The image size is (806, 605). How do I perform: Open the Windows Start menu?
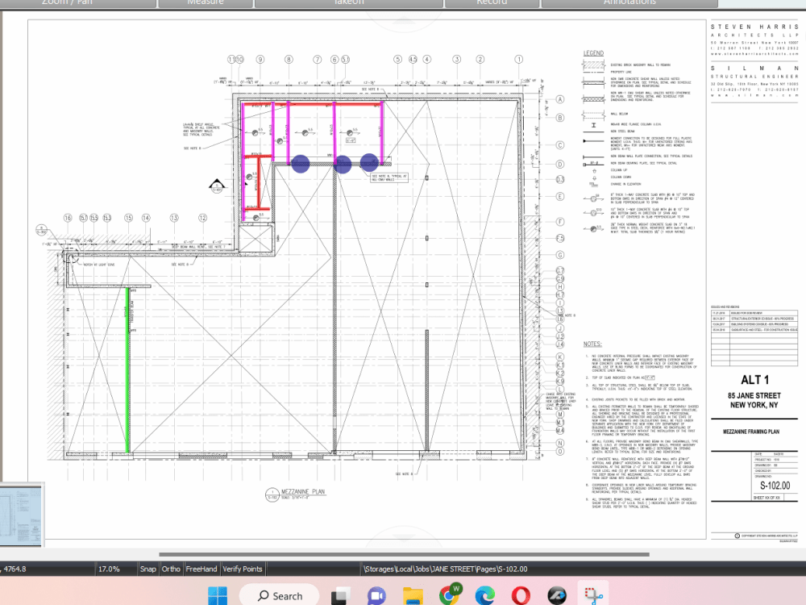218,596
